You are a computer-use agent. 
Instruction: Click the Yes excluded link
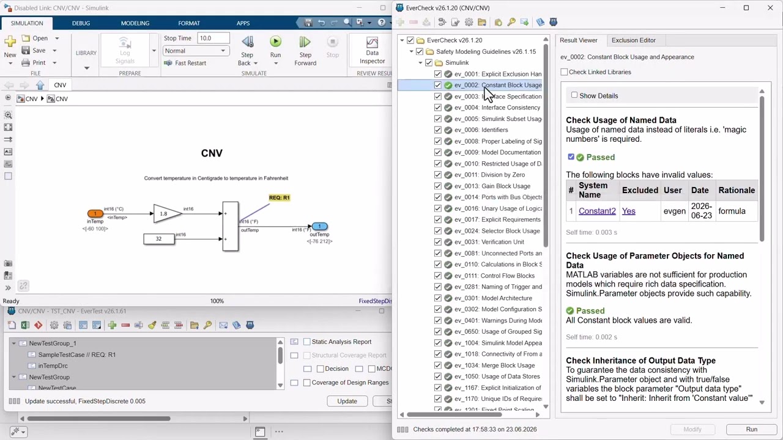(x=628, y=211)
